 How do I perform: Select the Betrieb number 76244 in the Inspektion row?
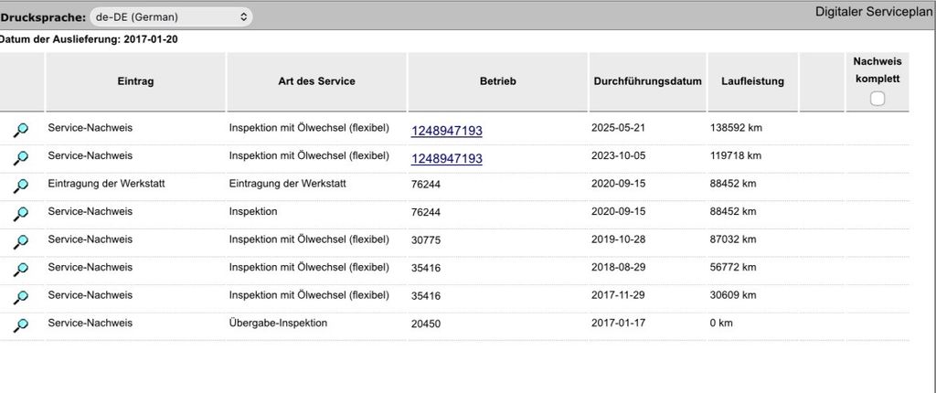pyautogui.click(x=426, y=213)
